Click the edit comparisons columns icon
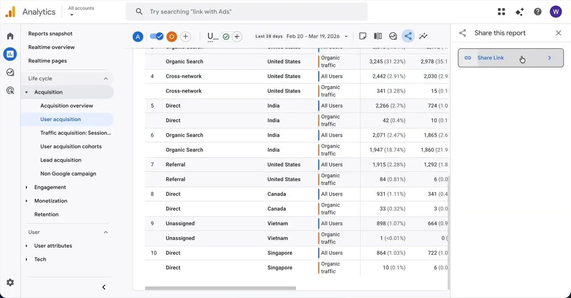The height and width of the screenshot is (298, 571). click(x=378, y=36)
